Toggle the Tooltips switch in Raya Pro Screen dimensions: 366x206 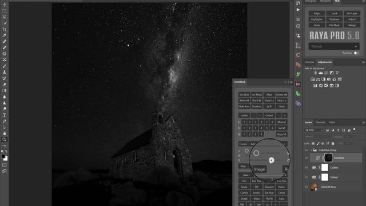pos(356,53)
